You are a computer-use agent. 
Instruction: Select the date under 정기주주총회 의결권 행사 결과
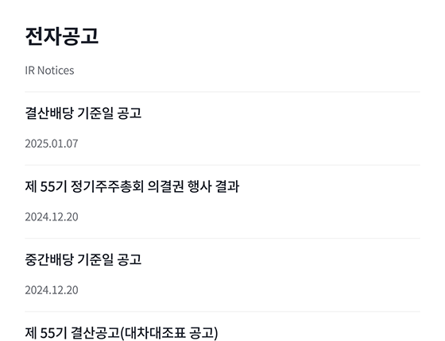coord(52,217)
